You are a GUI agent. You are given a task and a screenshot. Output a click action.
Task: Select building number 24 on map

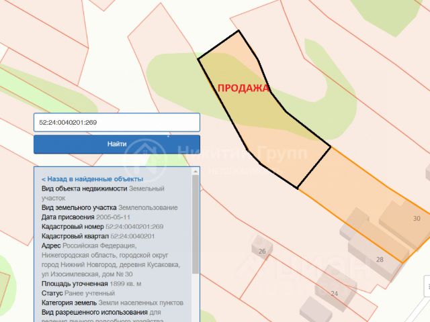point(334,294)
